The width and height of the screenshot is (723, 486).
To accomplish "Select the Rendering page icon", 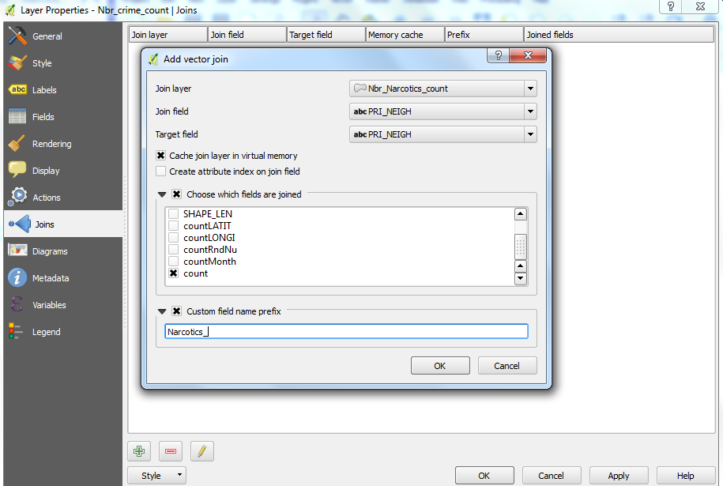I will point(17,143).
